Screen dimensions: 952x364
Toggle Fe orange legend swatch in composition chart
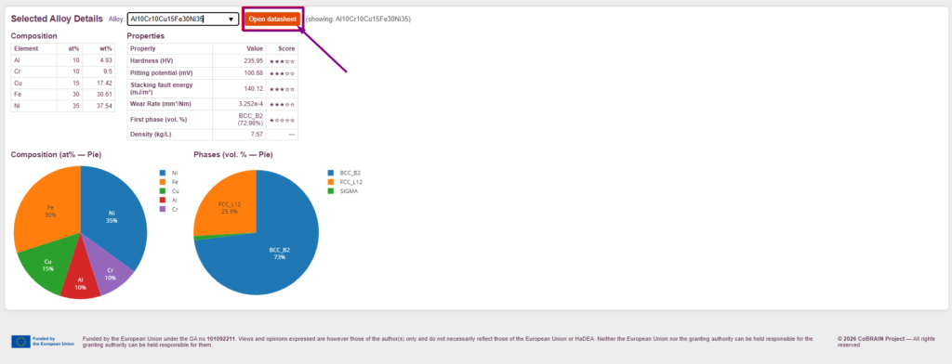pyautogui.click(x=162, y=182)
